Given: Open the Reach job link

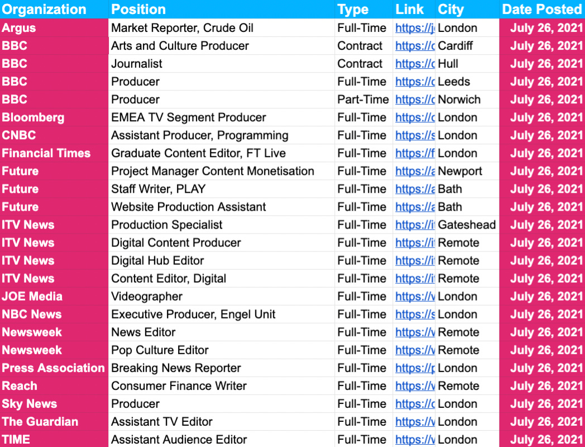Looking at the screenshot, I should click(415, 386).
